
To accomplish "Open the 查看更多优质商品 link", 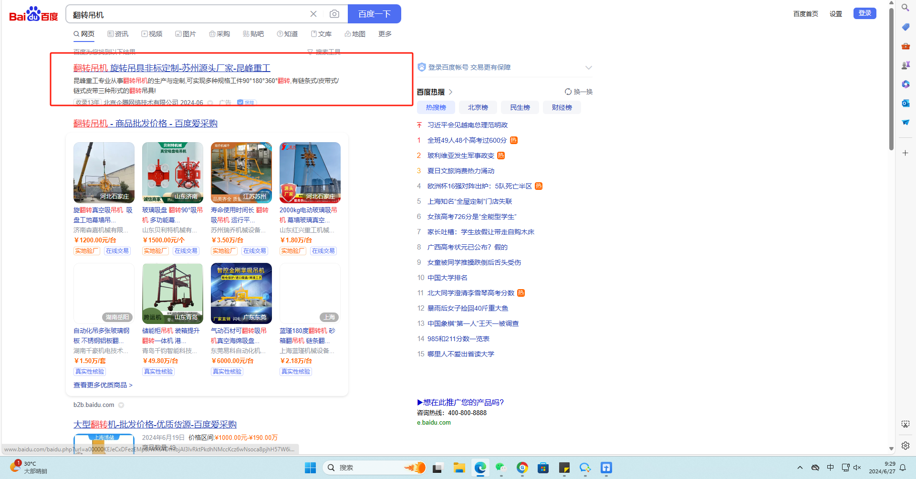I will tap(103, 385).
